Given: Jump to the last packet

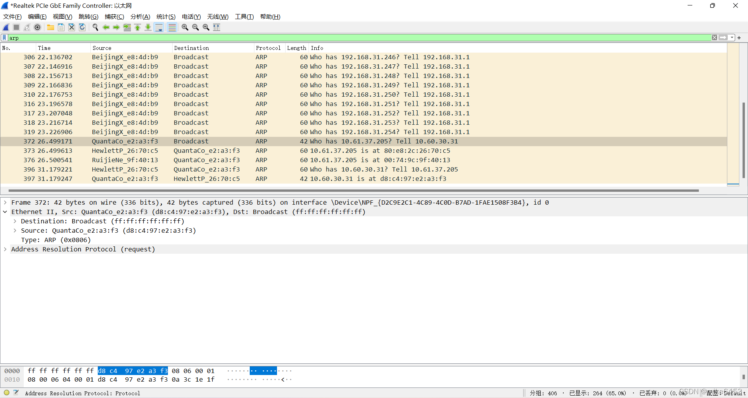Looking at the screenshot, I should [x=148, y=27].
